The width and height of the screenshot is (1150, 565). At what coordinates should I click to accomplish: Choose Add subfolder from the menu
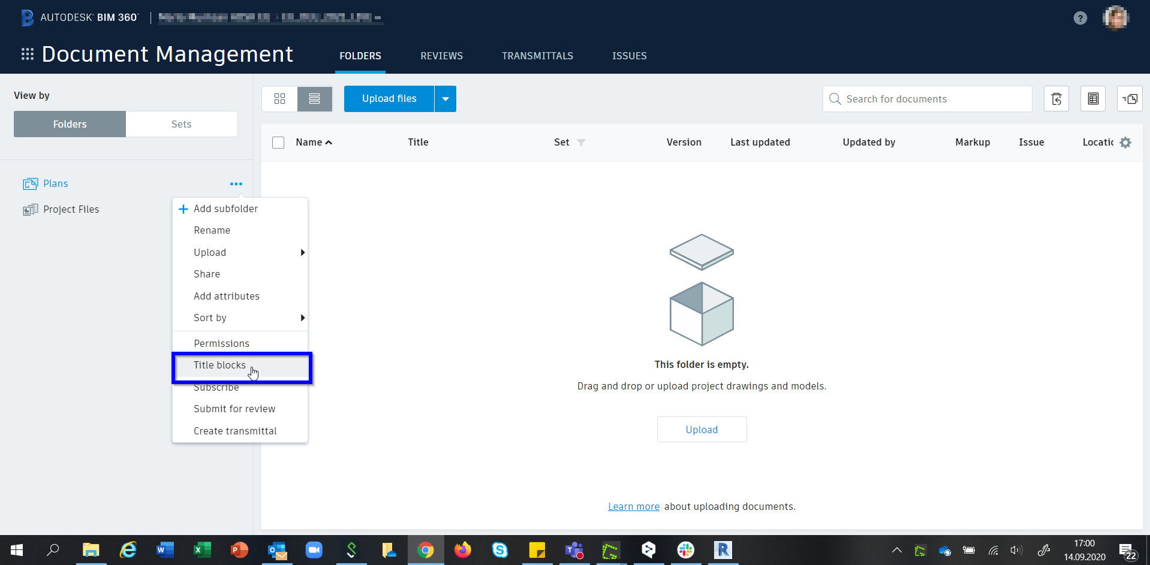point(240,209)
